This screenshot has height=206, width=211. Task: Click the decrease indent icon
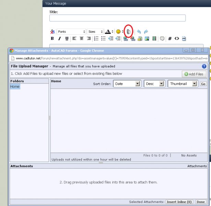coord(110,38)
